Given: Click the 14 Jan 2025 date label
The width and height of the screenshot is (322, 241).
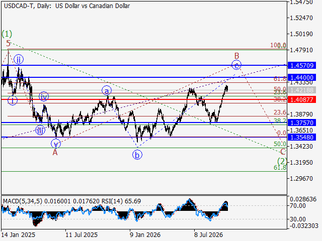Looking at the screenshot, I should [x=18, y=234].
